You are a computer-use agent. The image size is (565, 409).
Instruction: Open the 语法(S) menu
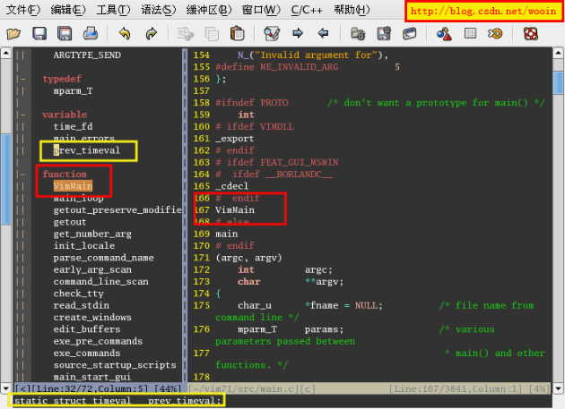pos(158,10)
